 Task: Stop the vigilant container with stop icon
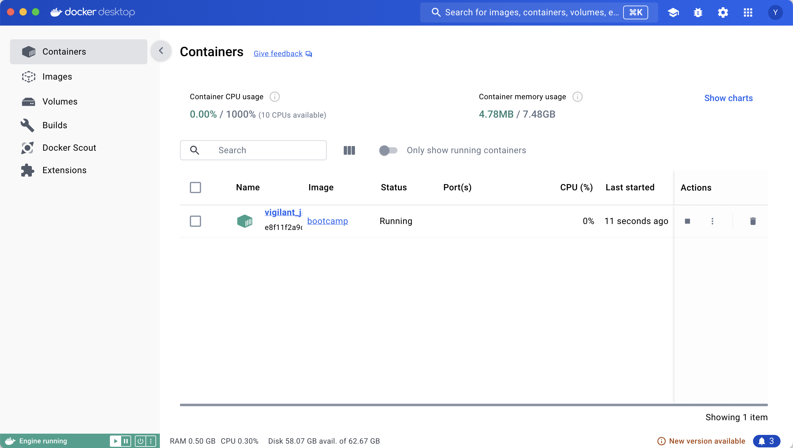coord(687,221)
